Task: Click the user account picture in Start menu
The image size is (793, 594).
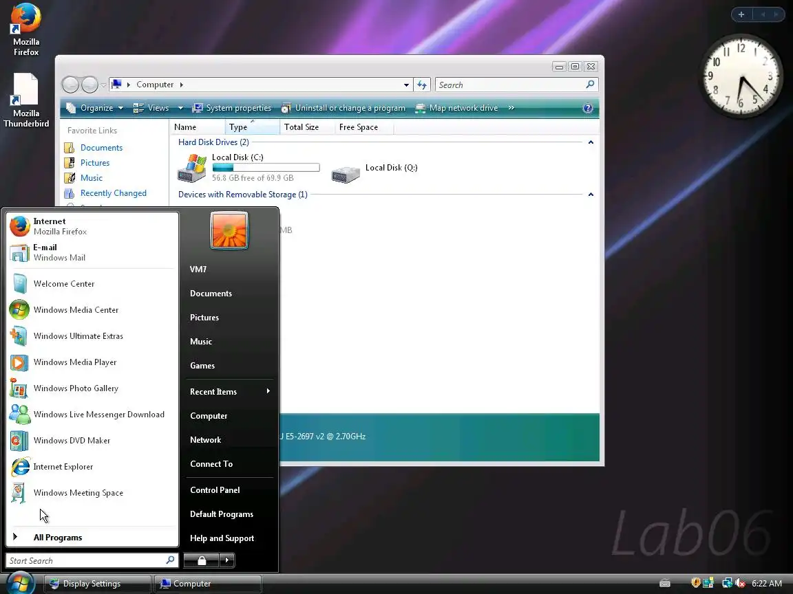Action: [x=229, y=231]
